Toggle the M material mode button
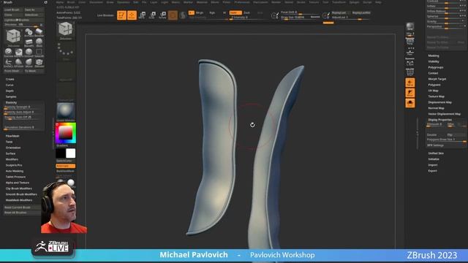The height and width of the screenshot is (263, 468). coord(224,12)
